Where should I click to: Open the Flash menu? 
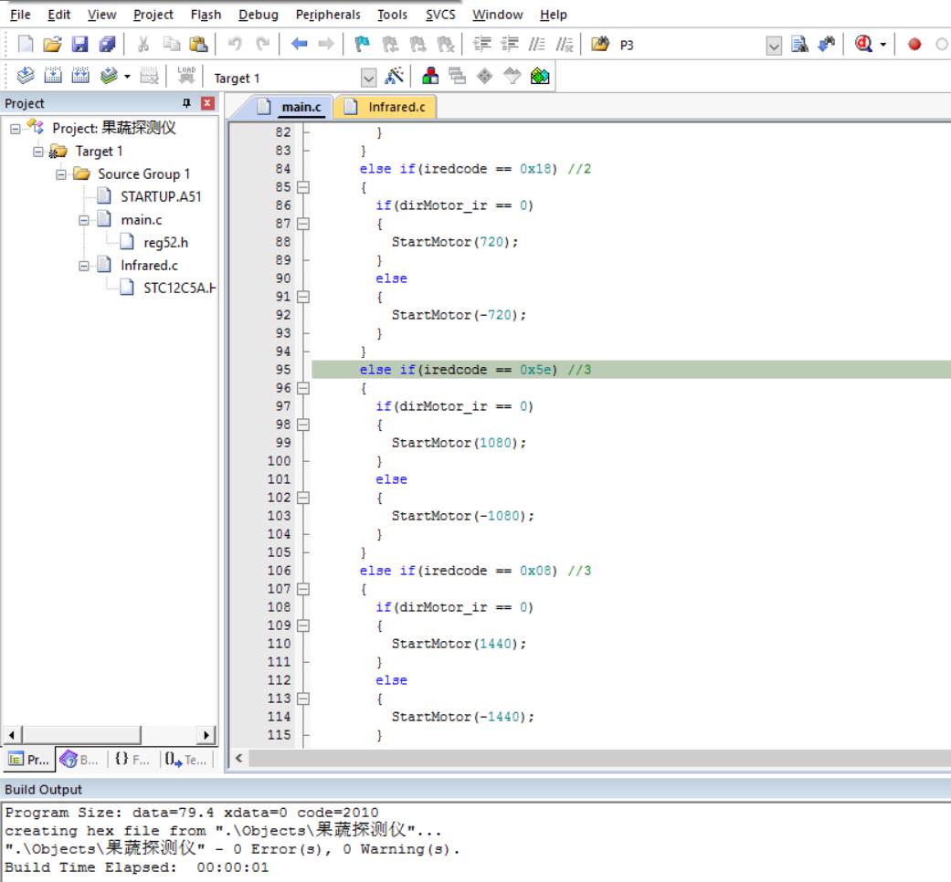(x=206, y=15)
